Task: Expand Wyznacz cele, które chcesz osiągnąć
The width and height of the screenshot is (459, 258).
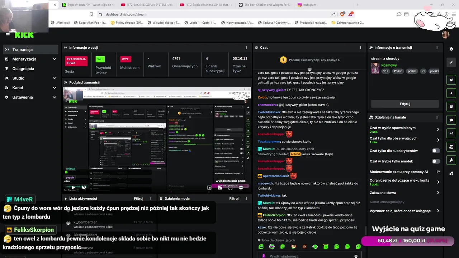Action: pos(404,211)
